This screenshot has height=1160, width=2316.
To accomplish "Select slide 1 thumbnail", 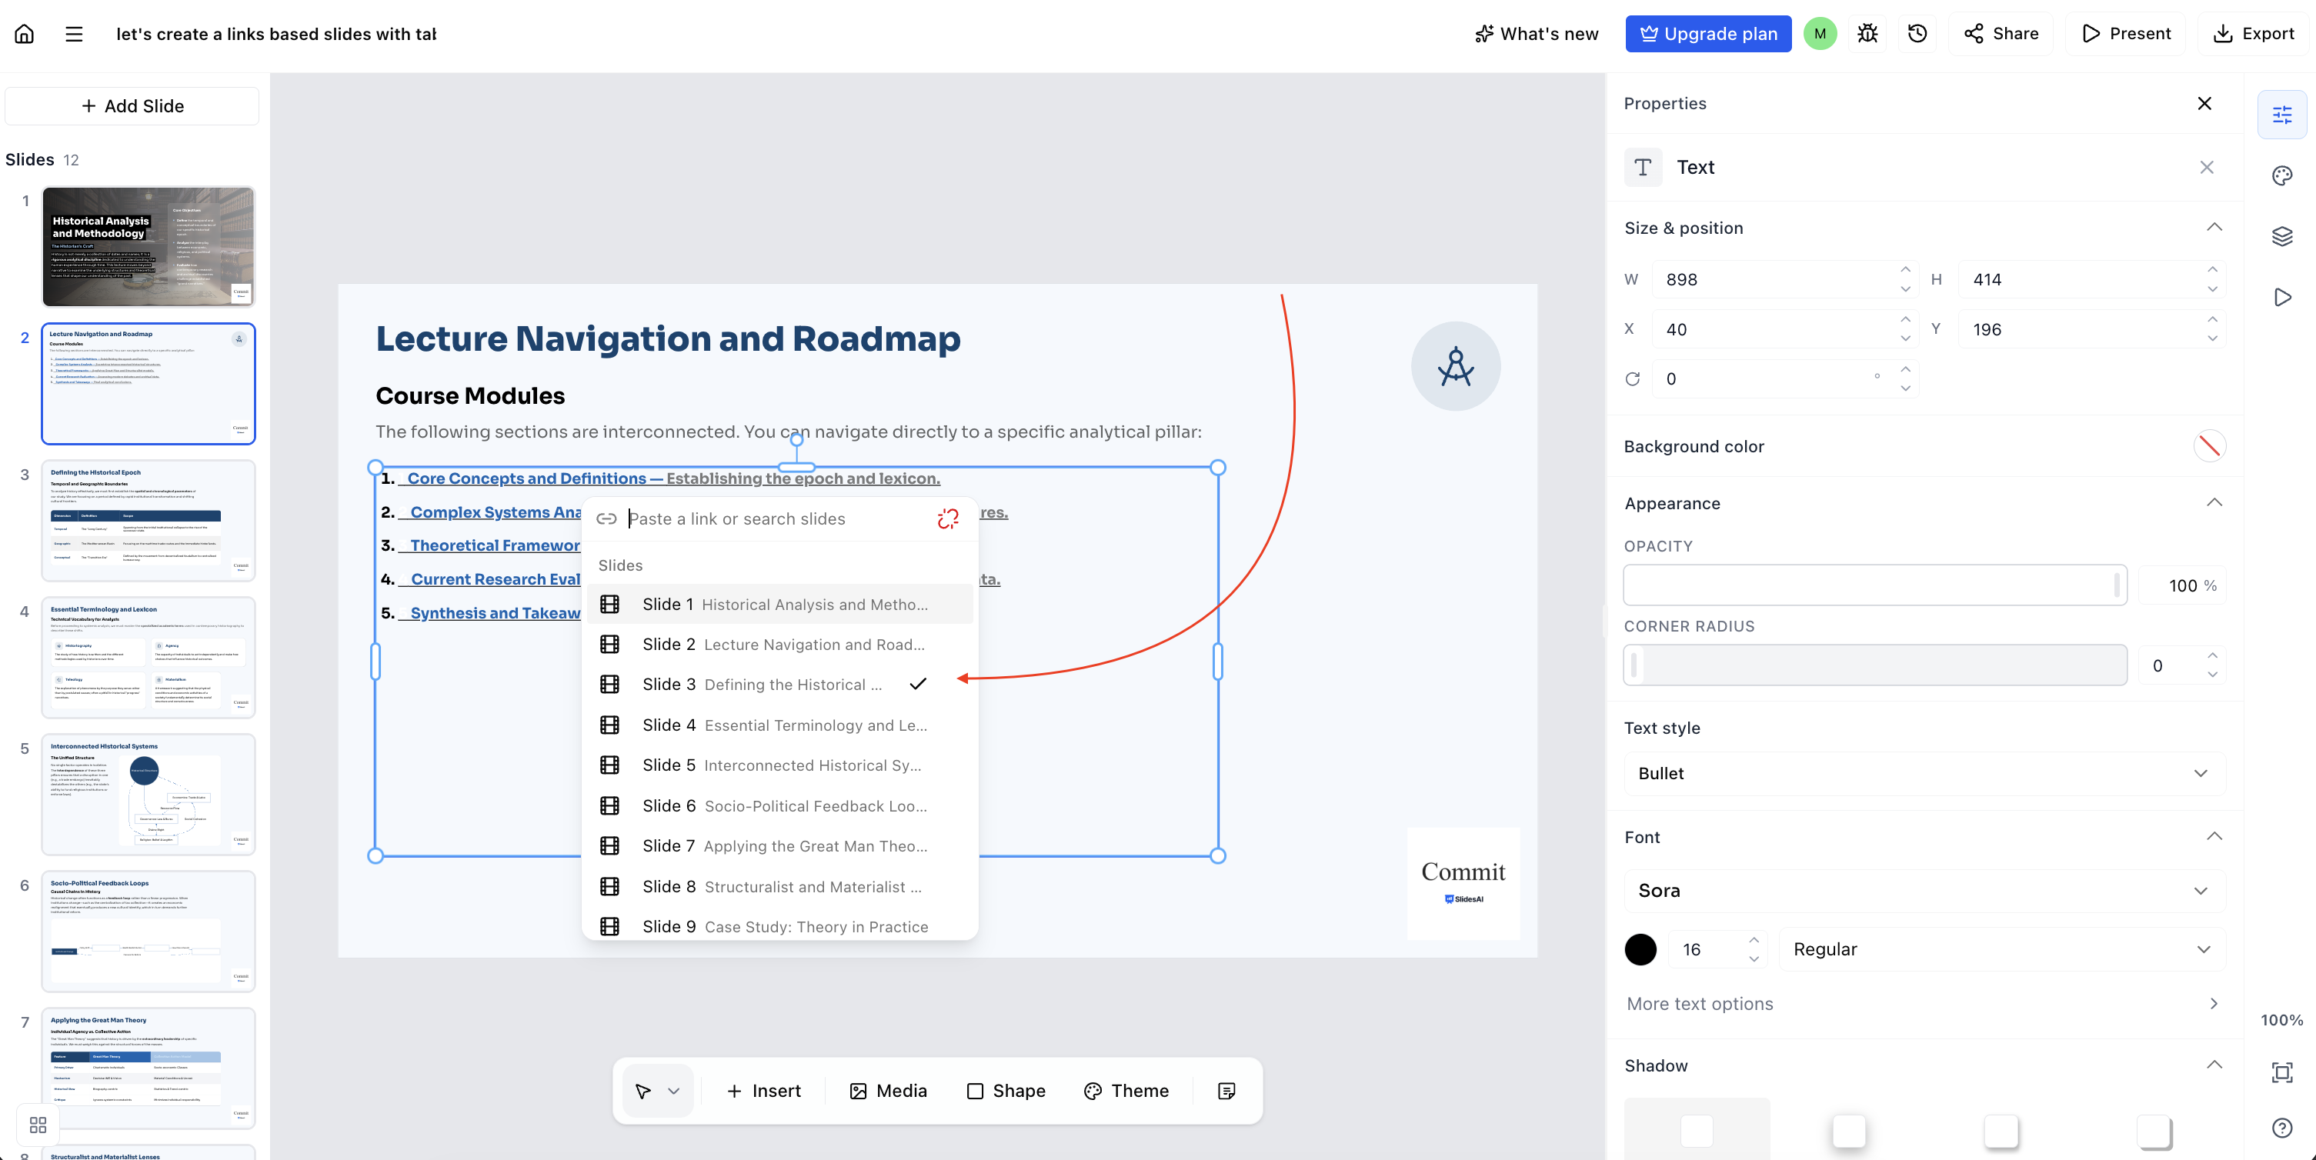I will [x=149, y=246].
